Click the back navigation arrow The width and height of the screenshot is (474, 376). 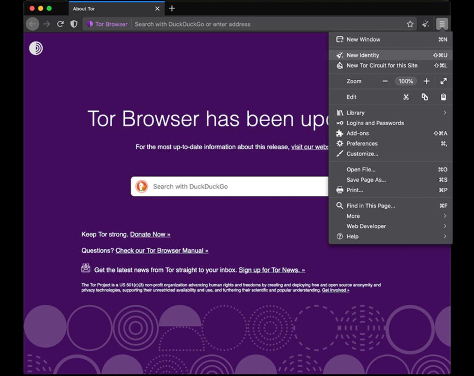[32, 24]
